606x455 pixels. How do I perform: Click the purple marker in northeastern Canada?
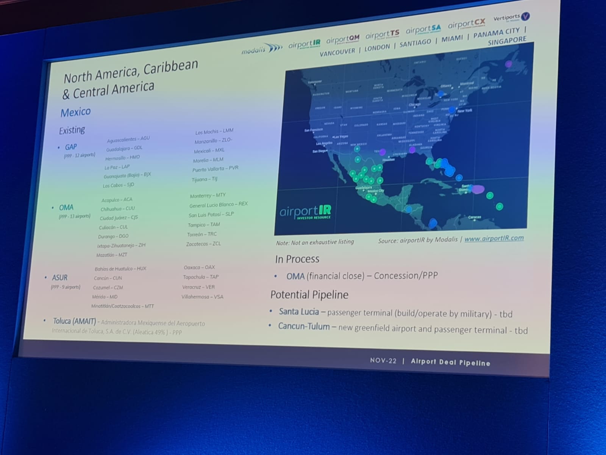coord(509,64)
